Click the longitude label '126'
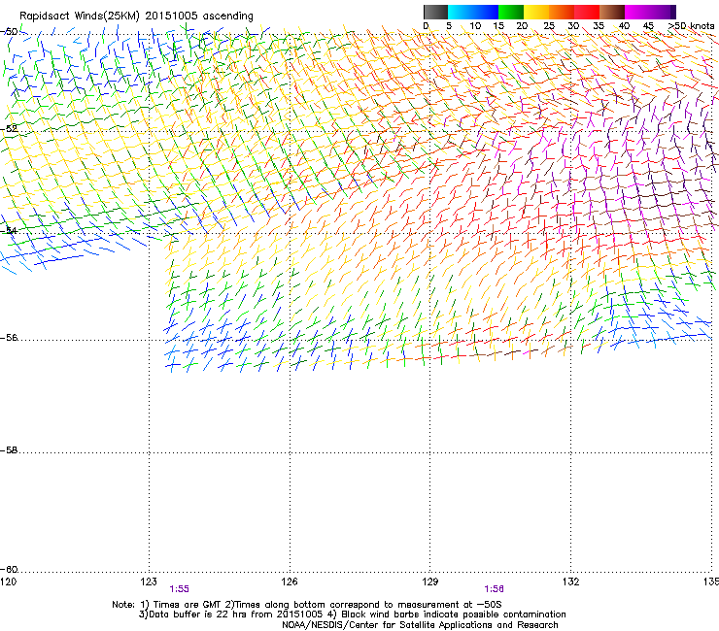The height and width of the screenshot is (631, 719). pyautogui.click(x=290, y=581)
